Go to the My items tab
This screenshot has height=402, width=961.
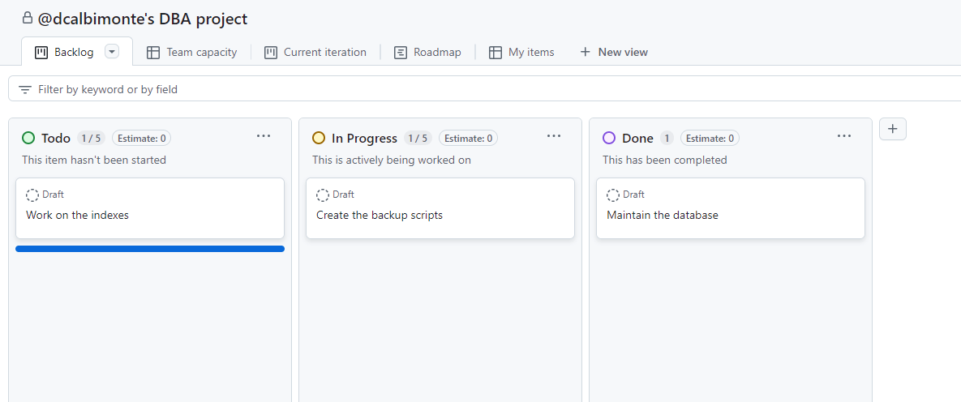pos(521,52)
